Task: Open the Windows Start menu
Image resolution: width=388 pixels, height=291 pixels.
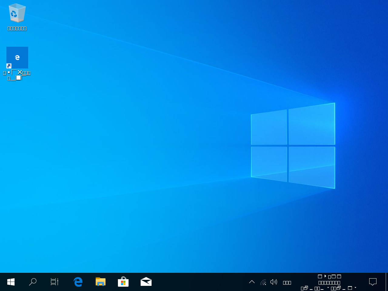Action: pyautogui.click(x=11, y=282)
